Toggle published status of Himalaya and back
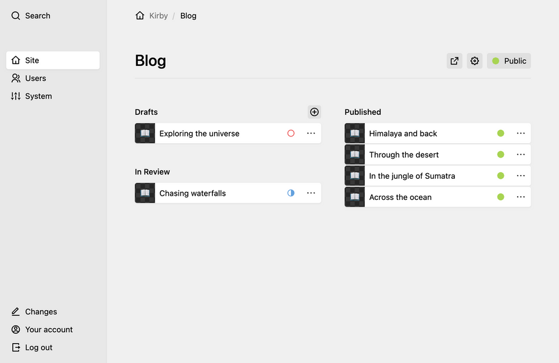 click(x=500, y=133)
